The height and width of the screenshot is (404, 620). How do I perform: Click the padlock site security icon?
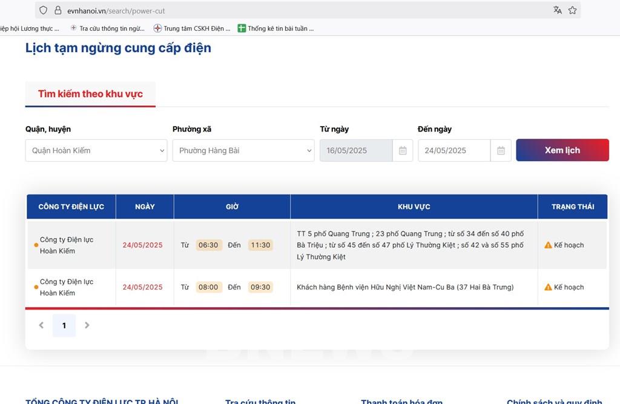click(58, 10)
